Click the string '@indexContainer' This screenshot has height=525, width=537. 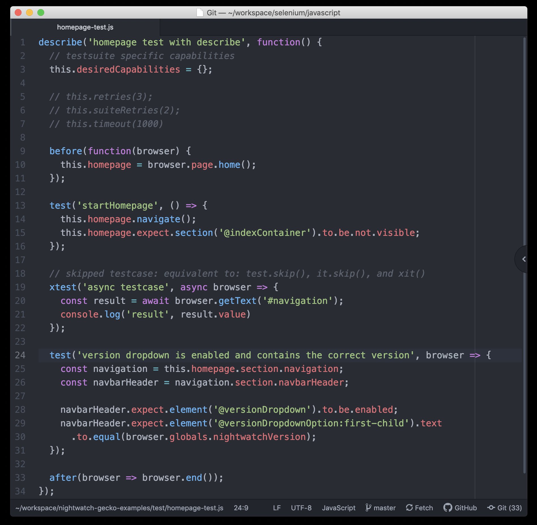point(265,233)
